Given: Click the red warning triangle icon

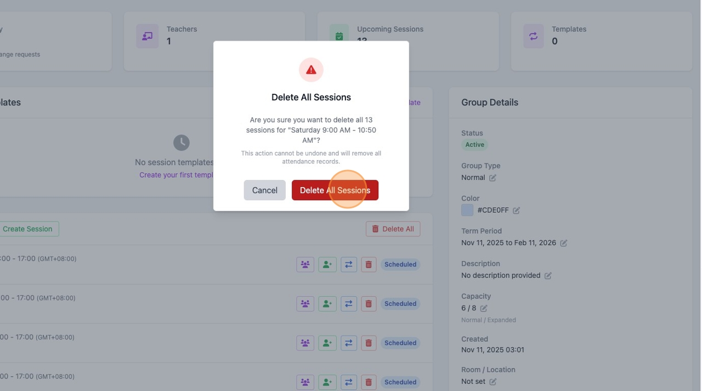Looking at the screenshot, I should (311, 70).
